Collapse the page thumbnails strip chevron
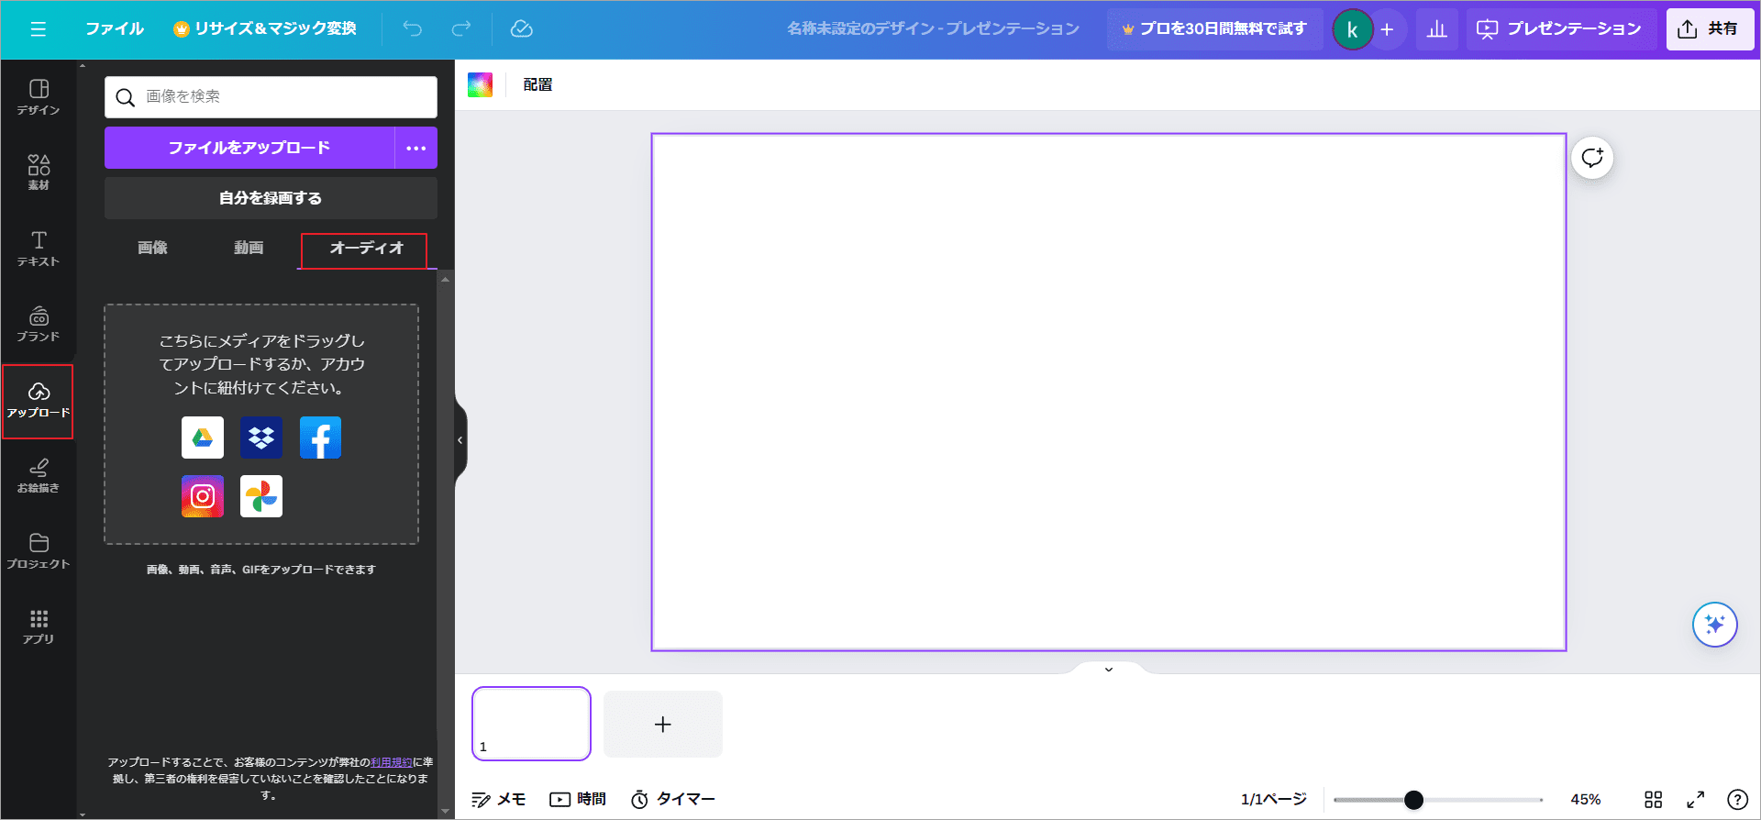1761x820 pixels. pyautogui.click(x=1109, y=669)
